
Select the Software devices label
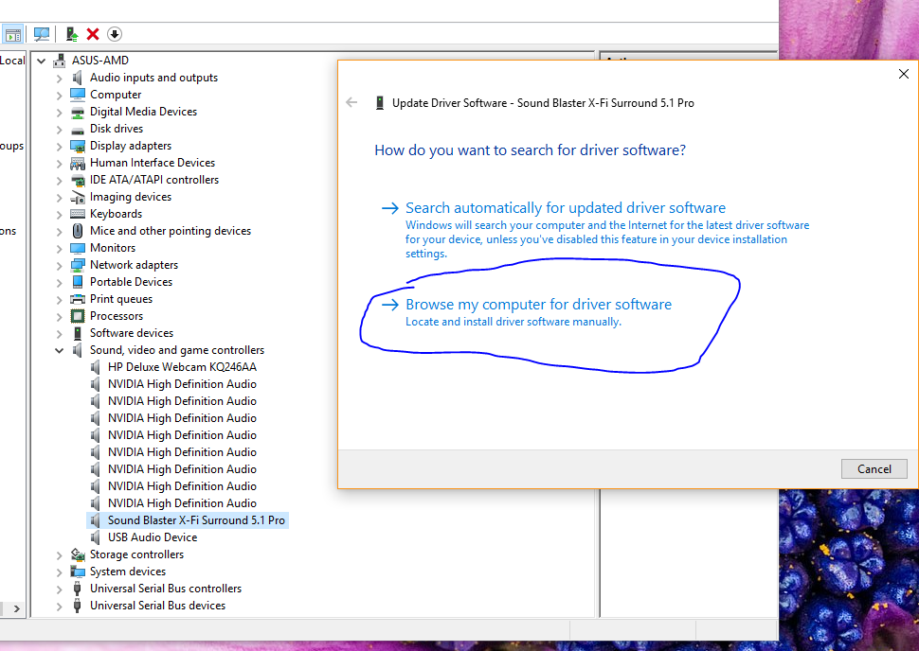tap(132, 333)
